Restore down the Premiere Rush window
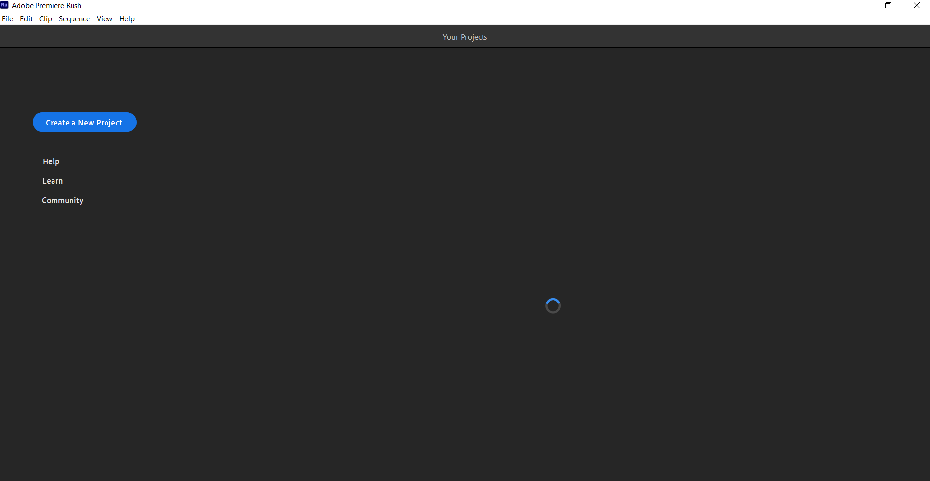This screenshot has height=481, width=930. tap(888, 6)
